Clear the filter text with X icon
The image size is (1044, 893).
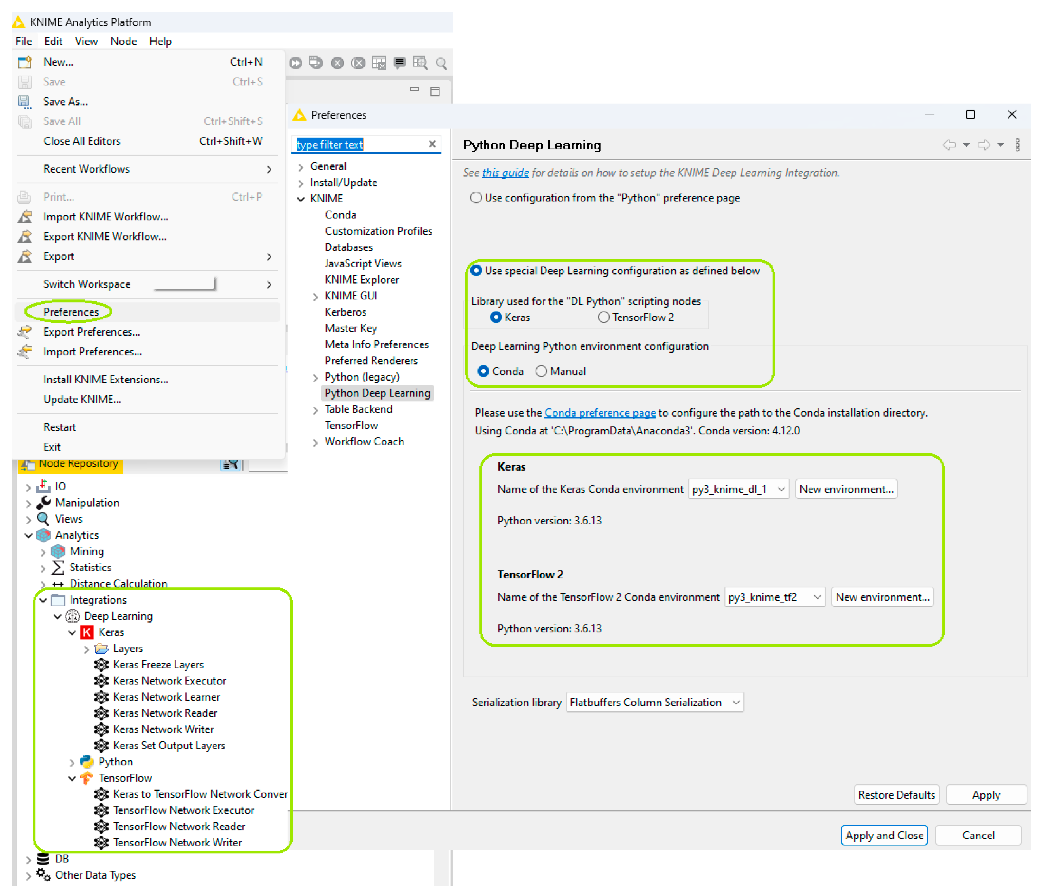(432, 144)
